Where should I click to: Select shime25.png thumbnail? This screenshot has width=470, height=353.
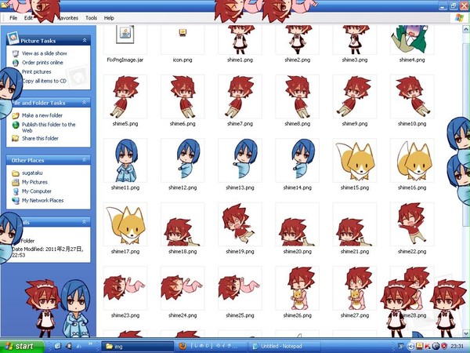coord(240,288)
